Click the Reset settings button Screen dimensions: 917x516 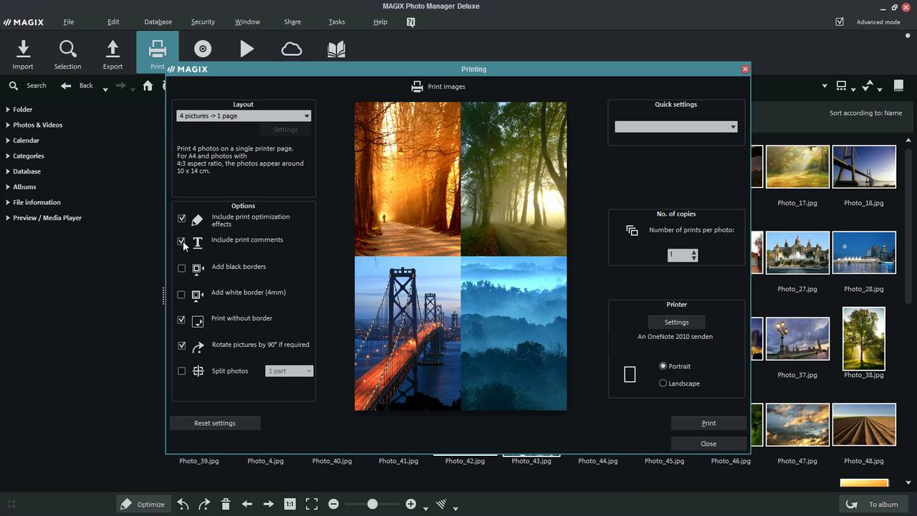pyautogui.click(x=214, y=423)
